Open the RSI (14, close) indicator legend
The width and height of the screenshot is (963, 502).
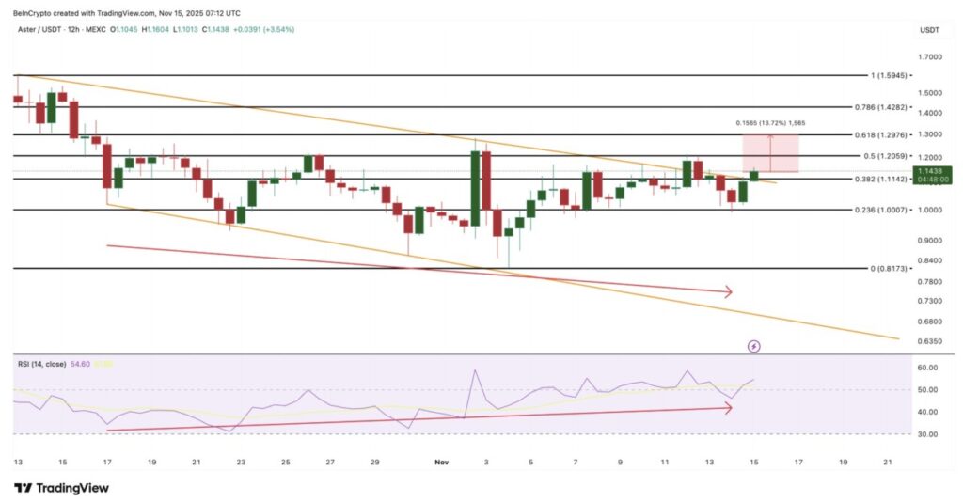pos(39,363)
